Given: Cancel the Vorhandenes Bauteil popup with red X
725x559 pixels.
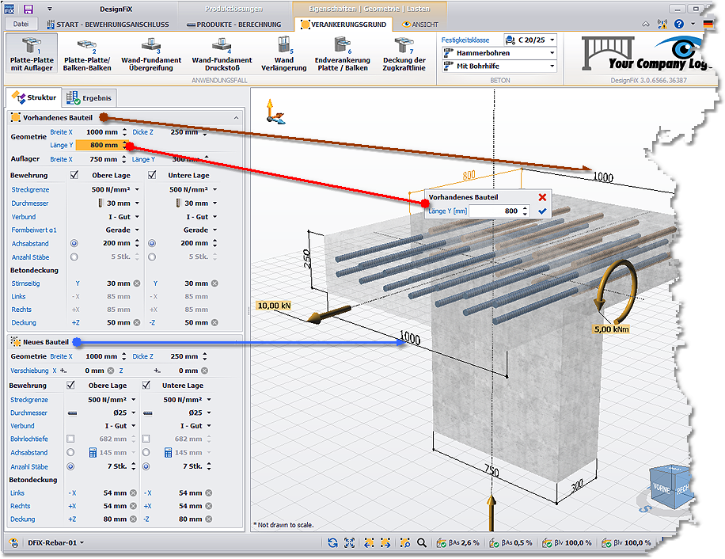Looking at the screenshot, I should (x=542, y=197).
